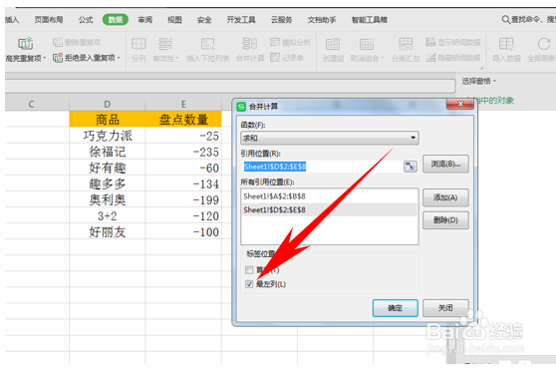556x368 pixels.
Task: Click the 巧克力派 cell
Action: tap(107, 136)
